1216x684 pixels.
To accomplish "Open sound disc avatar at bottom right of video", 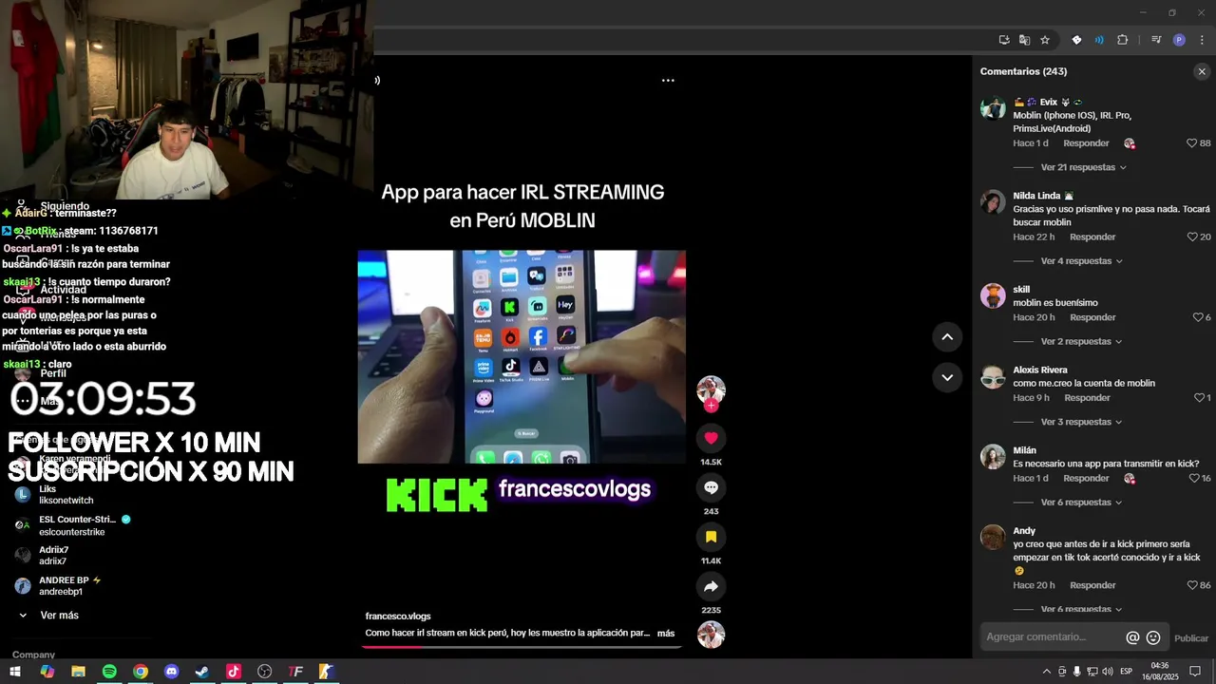I will click(x=711, y=635).
